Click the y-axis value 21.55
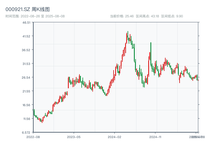Image resolution: width=220 pixels, height=165 pixels. coord(26,91)
